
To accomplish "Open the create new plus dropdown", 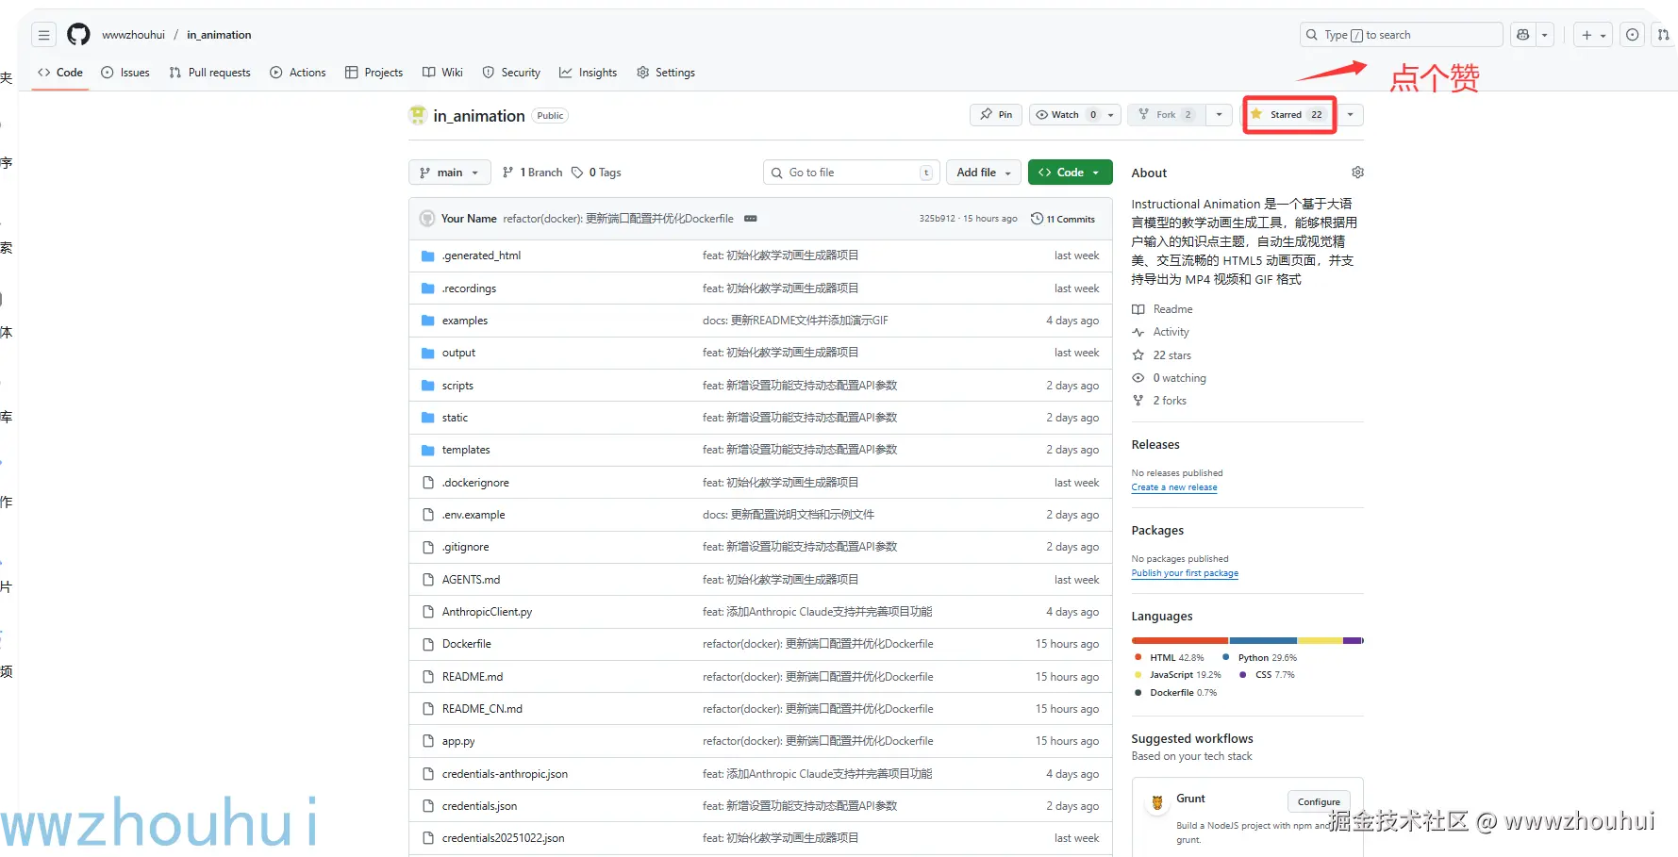I will pyautogui.click(x=1593, y=35).
